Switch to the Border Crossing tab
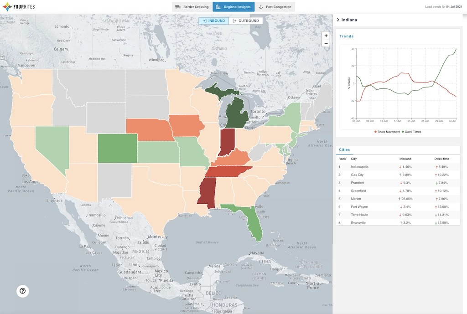Viewport: 467px width, 314px height. [192, 7]
